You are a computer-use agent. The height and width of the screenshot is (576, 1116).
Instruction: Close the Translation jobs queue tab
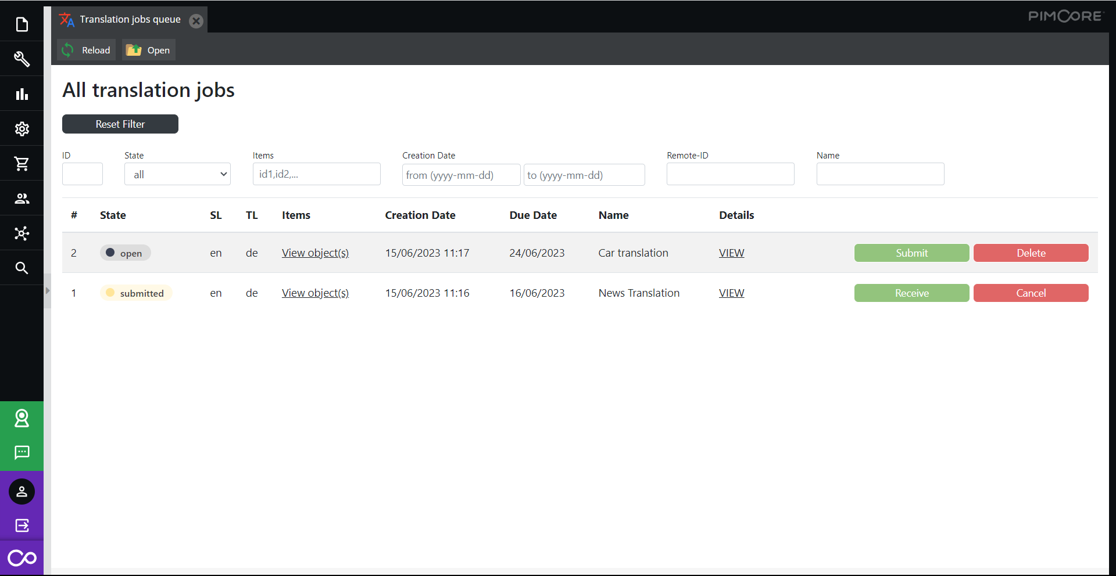(x=196, y=21)
